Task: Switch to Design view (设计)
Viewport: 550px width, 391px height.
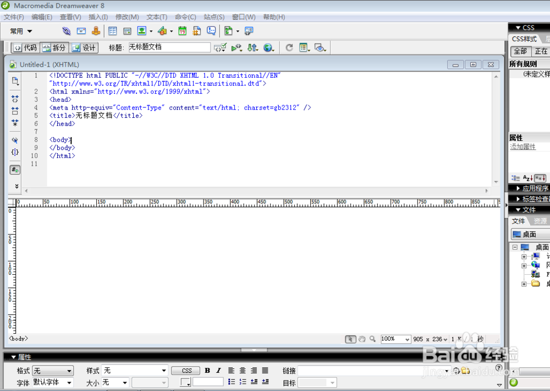Action: pyautogui.click(x=84, y=48)
